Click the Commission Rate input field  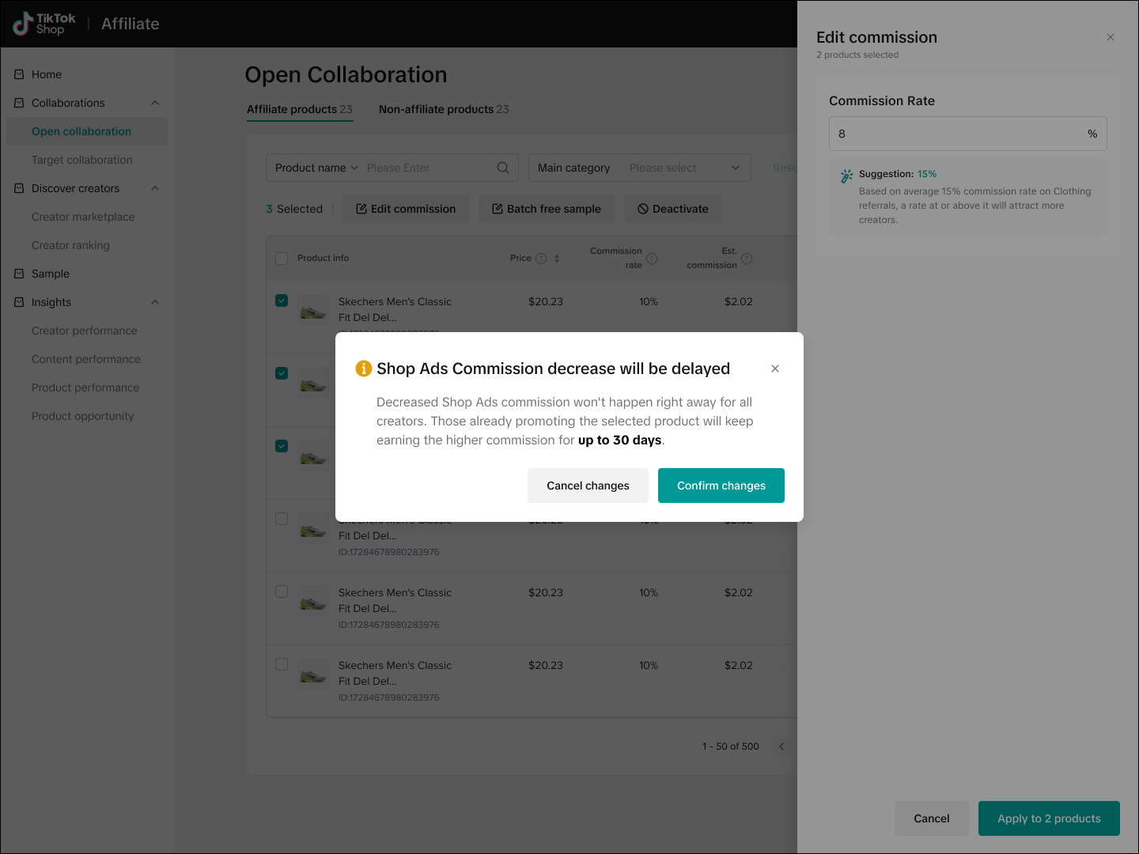[x=957, y=134]
